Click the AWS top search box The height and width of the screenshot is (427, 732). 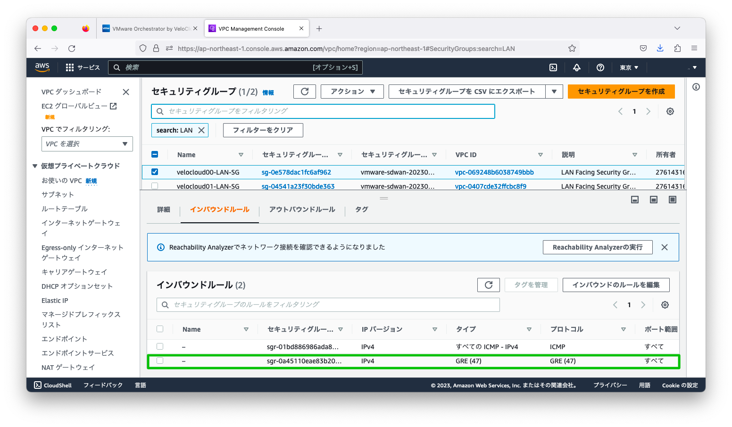pos(235,67)
